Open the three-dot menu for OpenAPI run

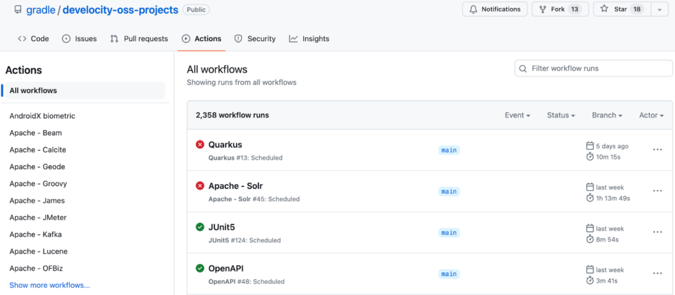(x=657, y=273)
